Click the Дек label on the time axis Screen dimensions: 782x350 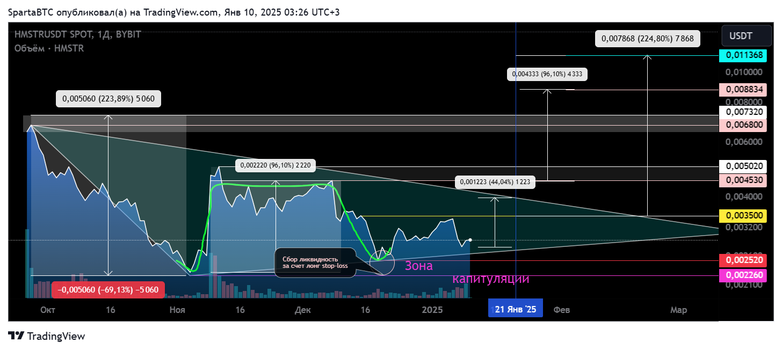point(302,310)
